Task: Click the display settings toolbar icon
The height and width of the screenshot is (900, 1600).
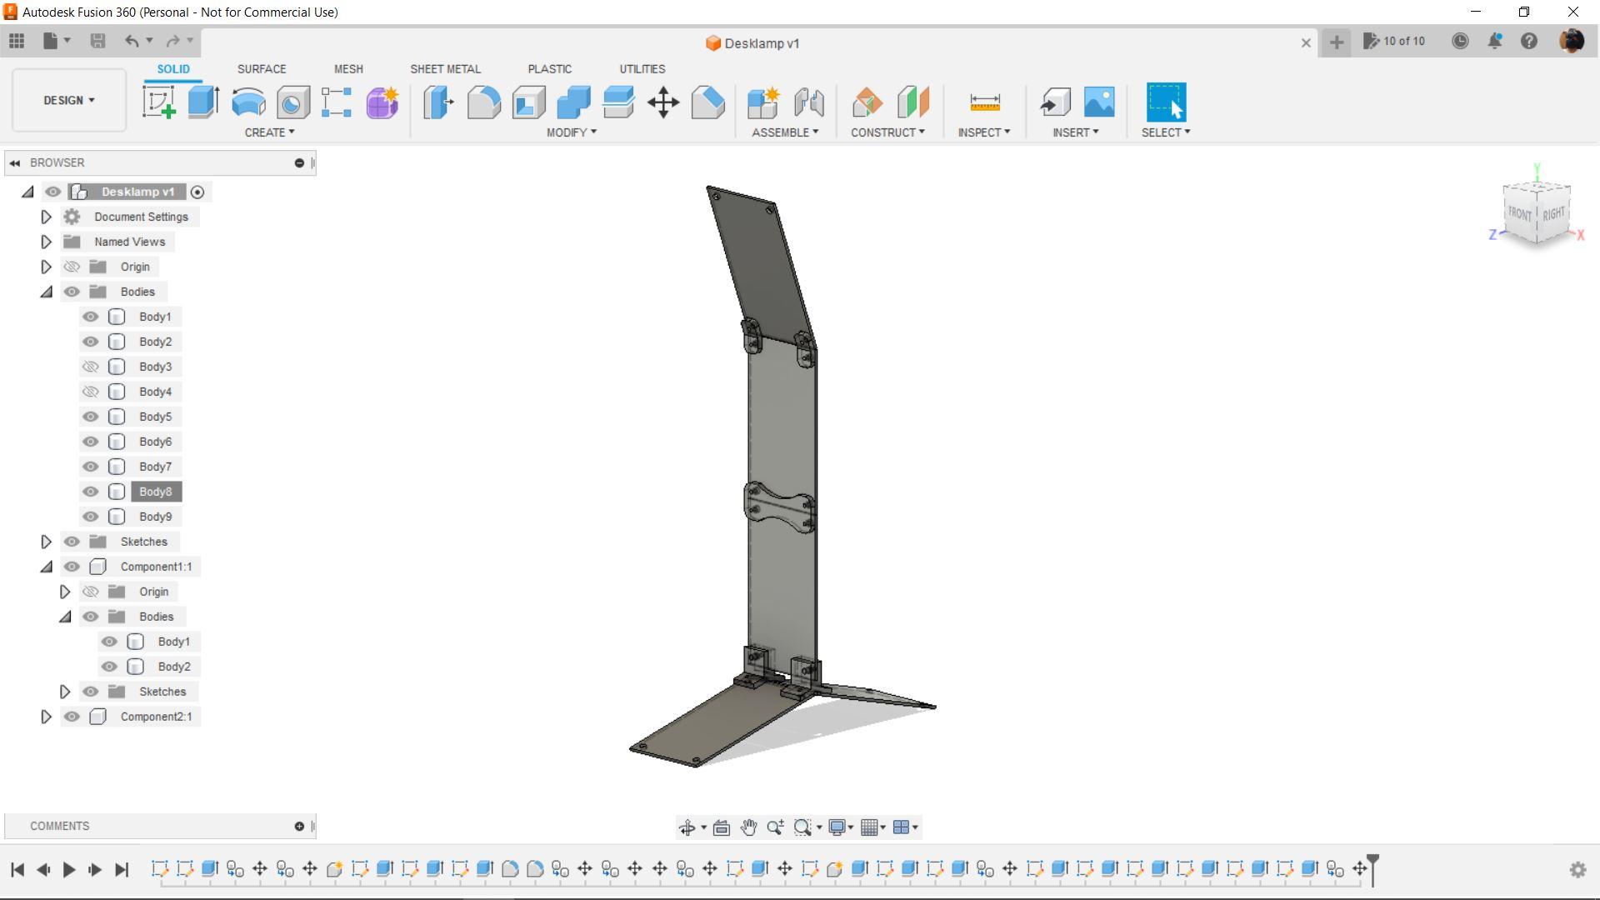Action: (x=839, y=827)
